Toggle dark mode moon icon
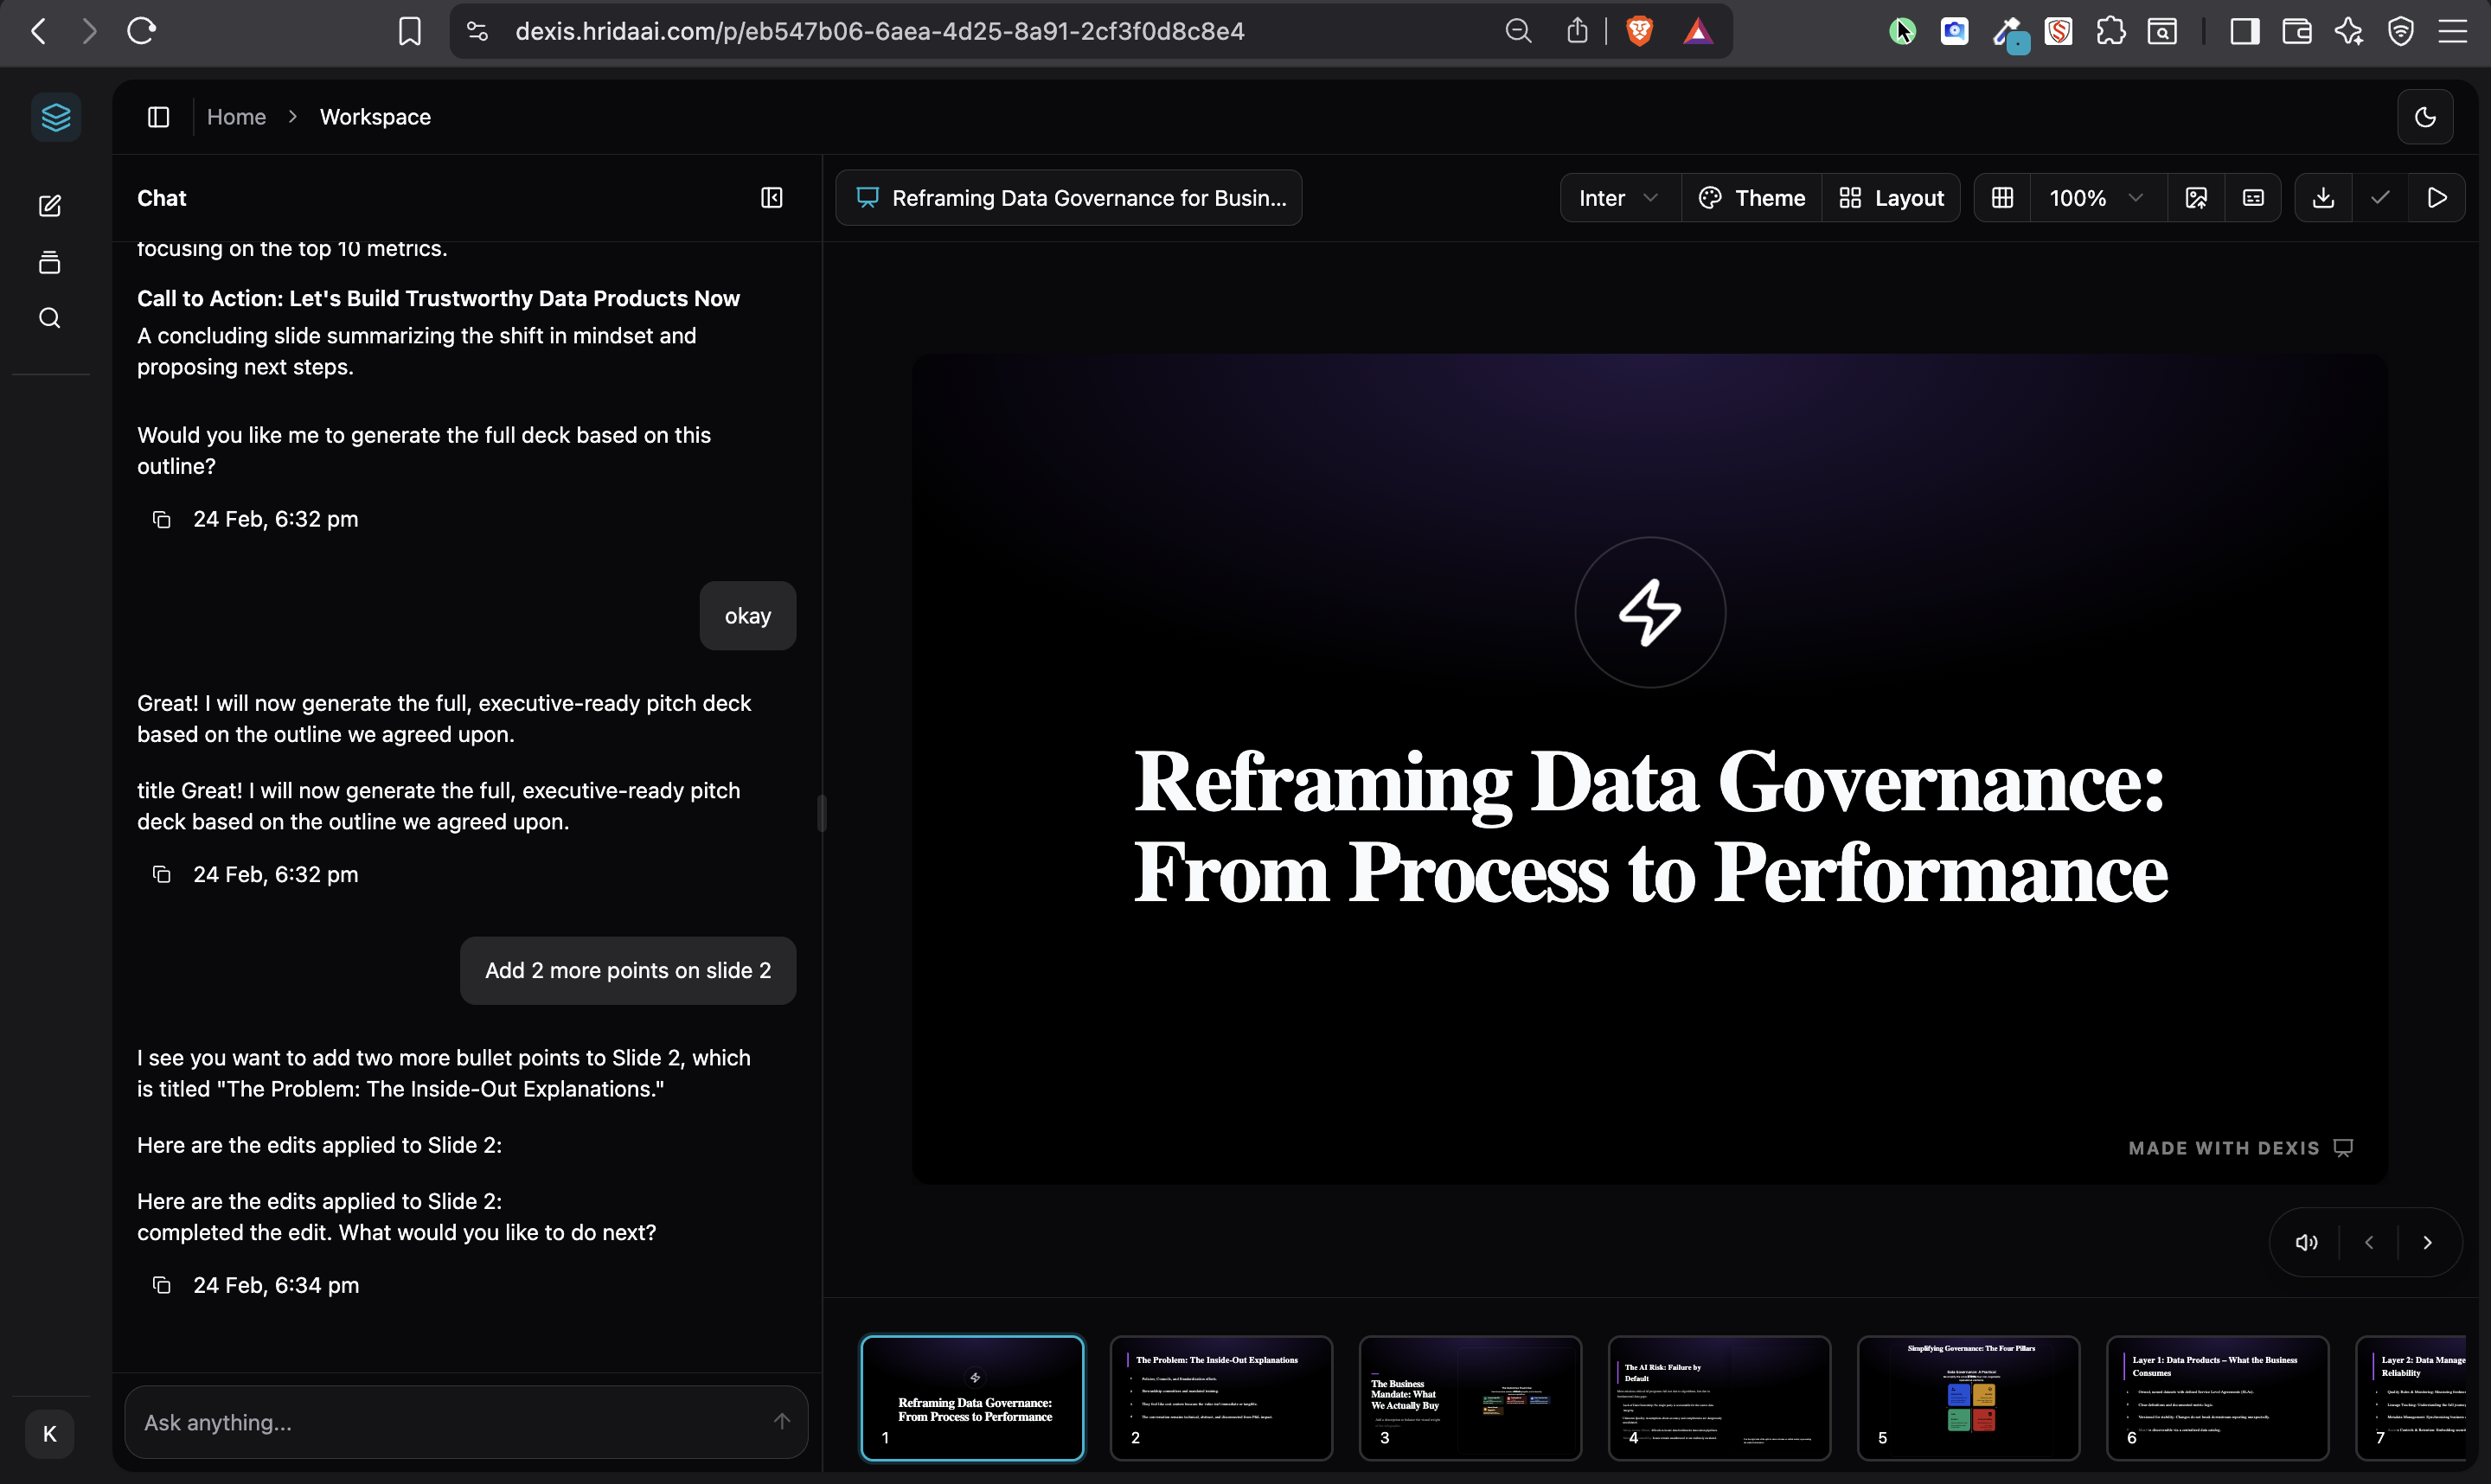Screen dimensions: 2491x1484 [x=2425, y=117]
